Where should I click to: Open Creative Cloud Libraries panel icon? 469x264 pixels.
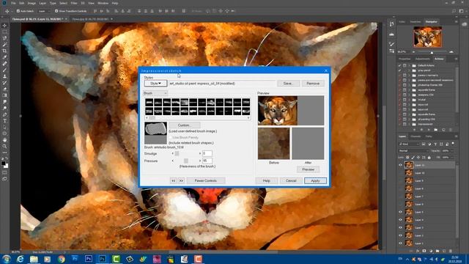point(464,24)
